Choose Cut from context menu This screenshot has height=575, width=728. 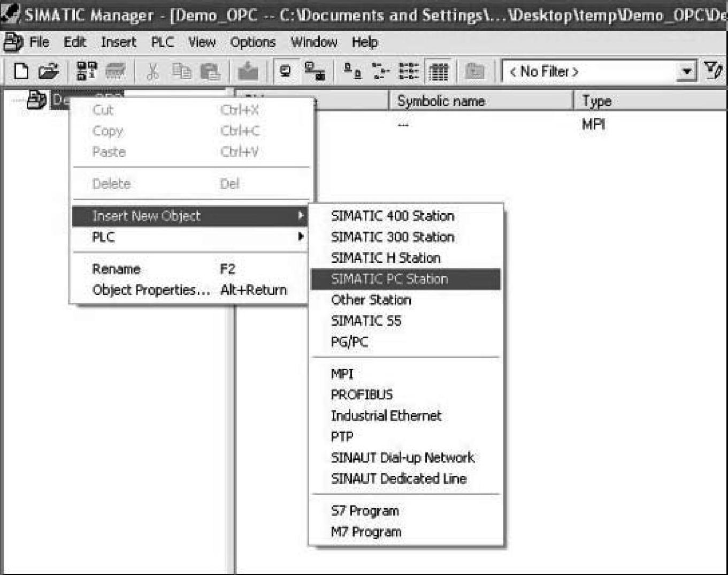(190, 110)
